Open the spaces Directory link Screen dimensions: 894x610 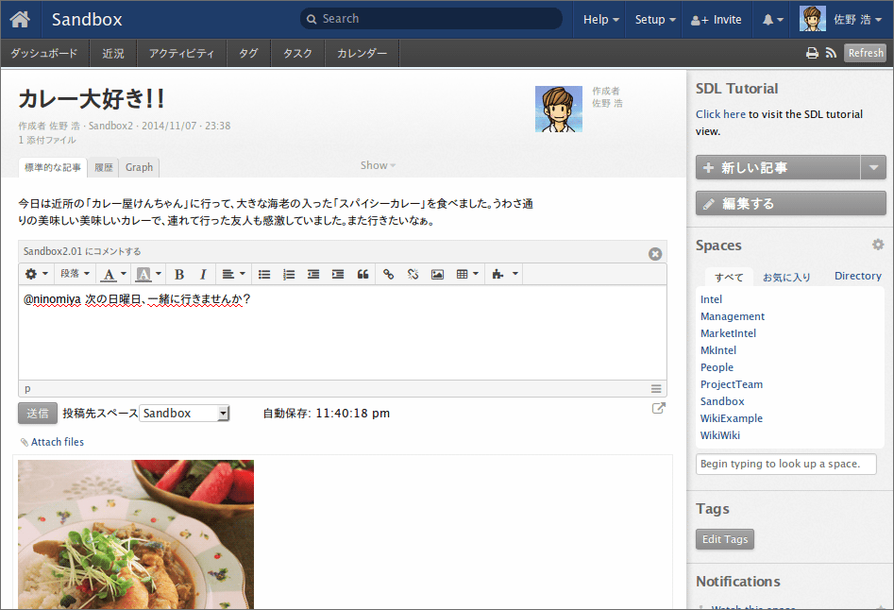point(858,276)
